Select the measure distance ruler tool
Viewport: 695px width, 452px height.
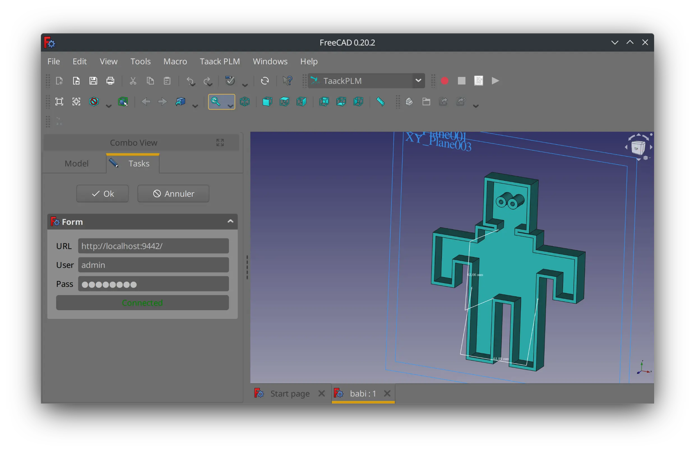click(380, 102)
